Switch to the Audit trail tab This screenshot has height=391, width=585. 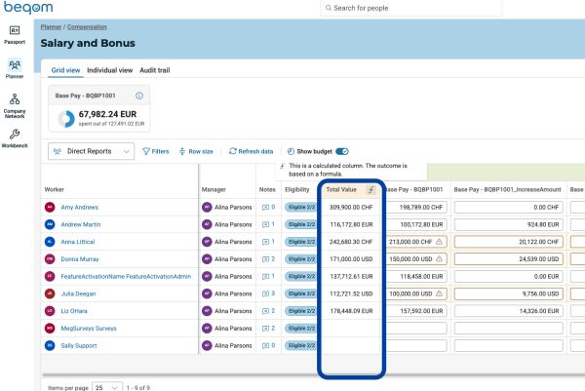pyautogui.click(x=156, y=70)
